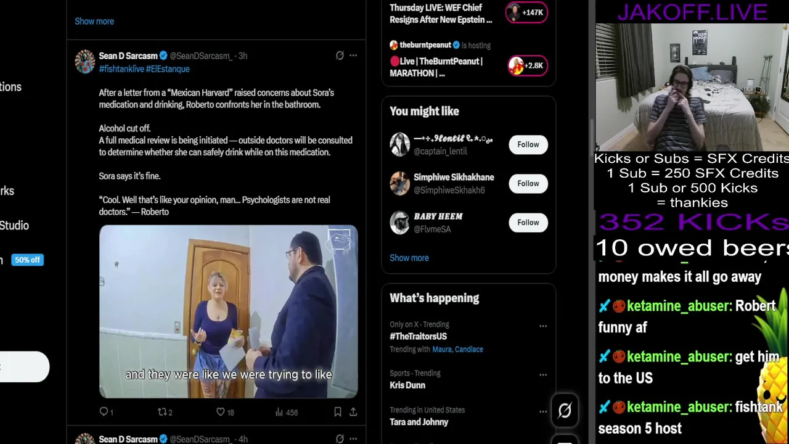Show more suggested accounts to follow
The width and height of the screenshot is (789, 444).
tap(409, 258)
